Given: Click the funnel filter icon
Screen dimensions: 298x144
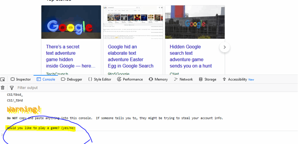Looking at the screenshot, I should point(12,88).
